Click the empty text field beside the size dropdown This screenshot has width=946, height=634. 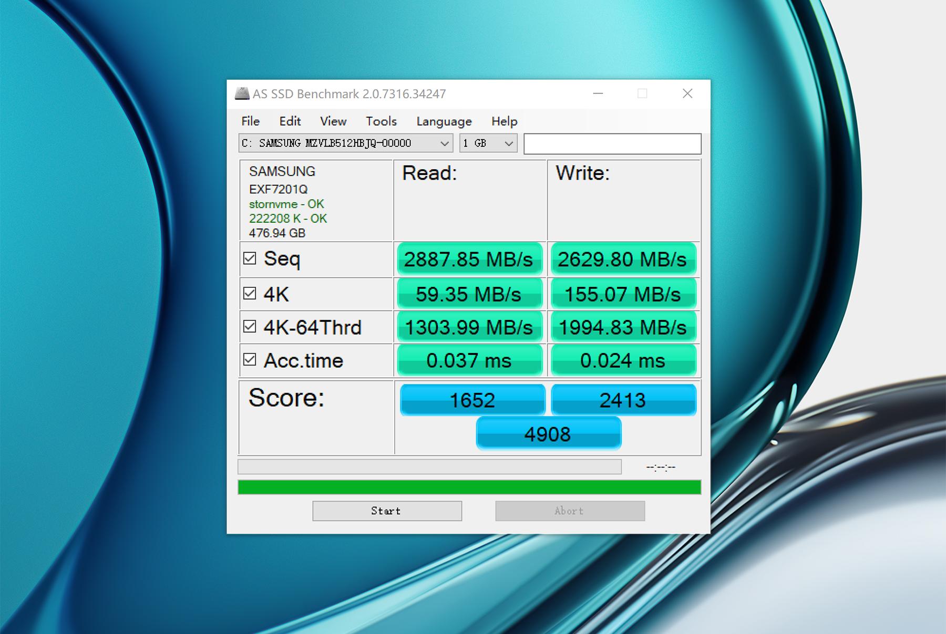point(612,143)
